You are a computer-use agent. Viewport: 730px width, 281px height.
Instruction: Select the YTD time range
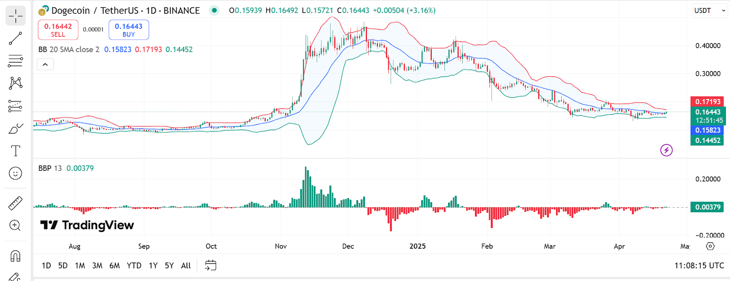pos(134,266)
